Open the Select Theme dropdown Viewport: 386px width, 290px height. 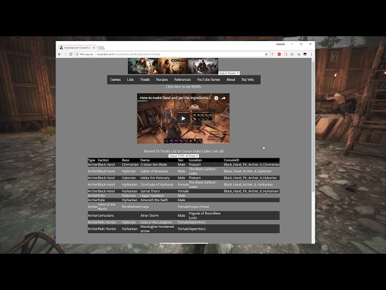tap(229, 73)
